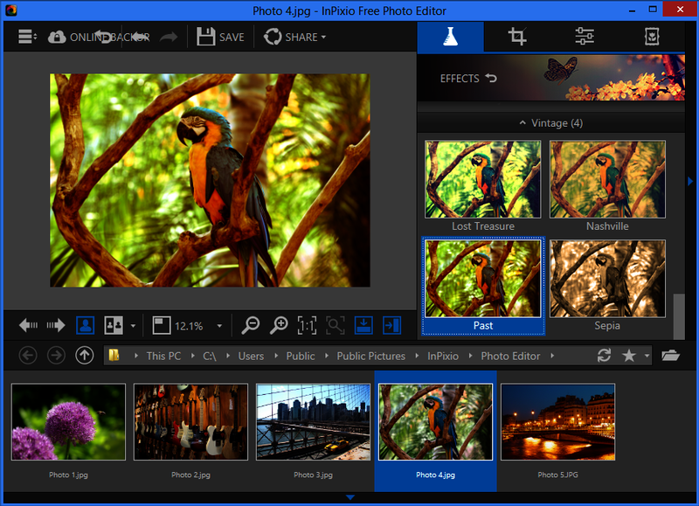This screenshot has width=699, height=506.
Task: Set zoom to actual size 1:1
Action: click(x=307, y=325)
